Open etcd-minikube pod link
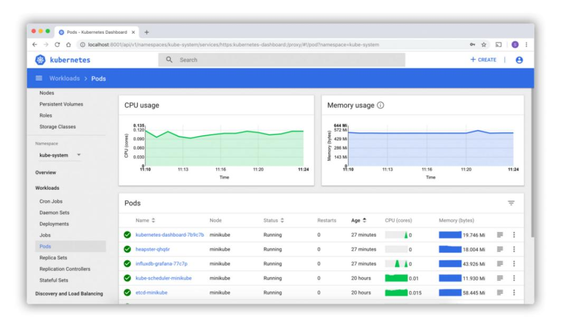The image size is (566, 325). tap(152, 293)
